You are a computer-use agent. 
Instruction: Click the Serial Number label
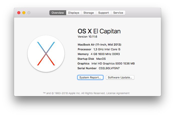coord(87,68)
